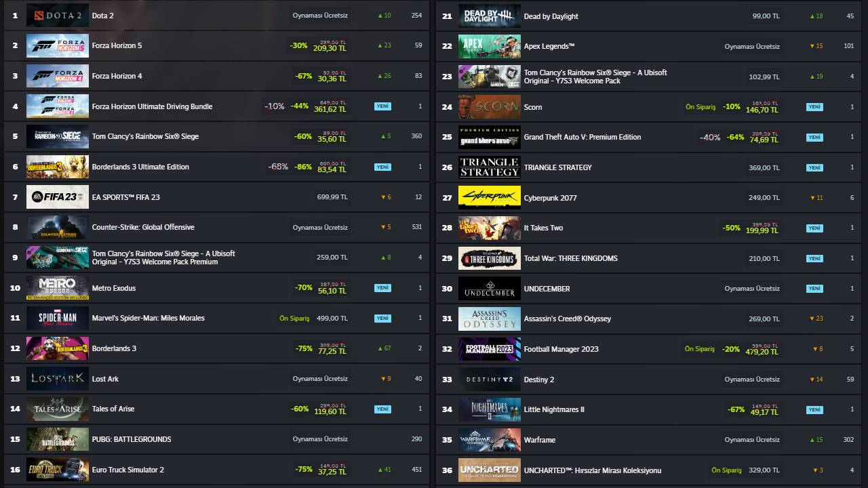Click the Football Manager 2023 thumbnail
Viewport: 868px width, 488px height.
(x=490, y=349)
